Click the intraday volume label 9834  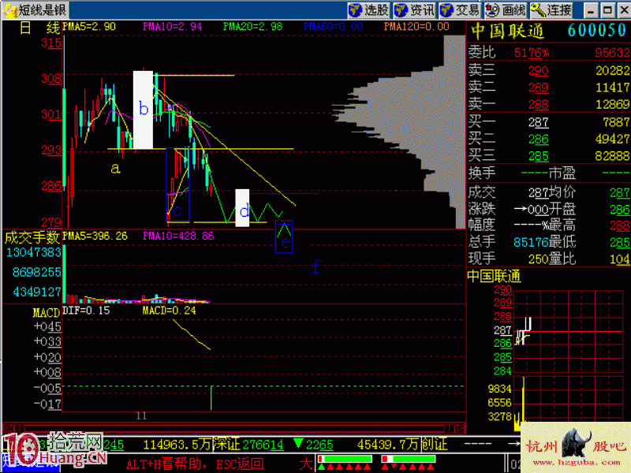(x=499, y=389)
